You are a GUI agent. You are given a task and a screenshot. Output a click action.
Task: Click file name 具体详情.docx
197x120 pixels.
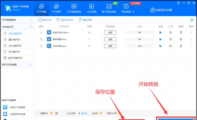point(59,39)
